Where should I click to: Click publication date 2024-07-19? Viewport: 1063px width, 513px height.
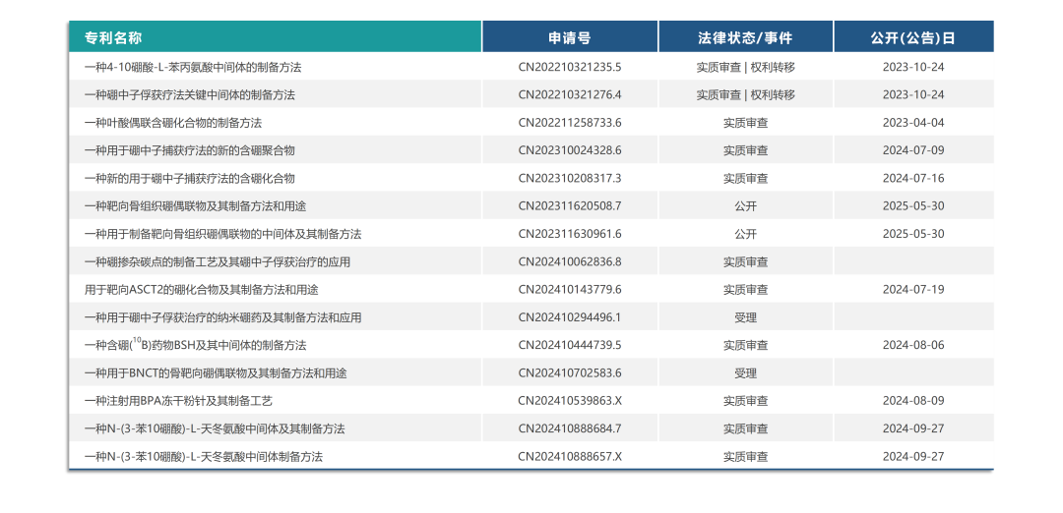(x=913, y=289)
